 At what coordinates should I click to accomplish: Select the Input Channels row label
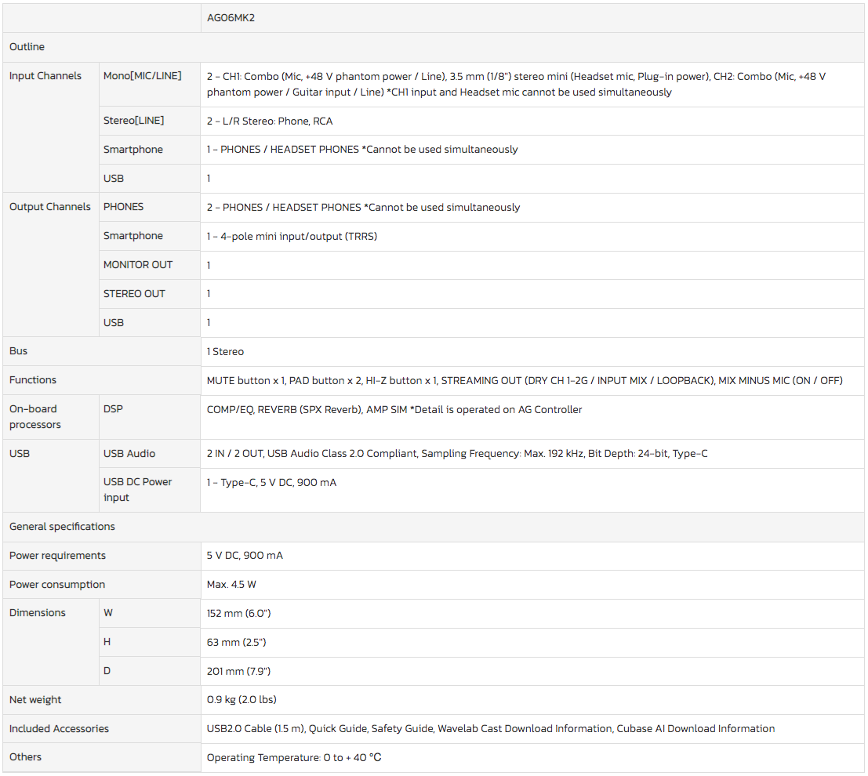point(45,76)
